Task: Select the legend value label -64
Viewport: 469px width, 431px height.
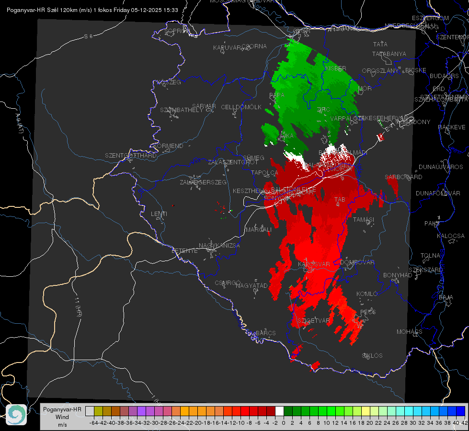Action: (x=94, y=423)
